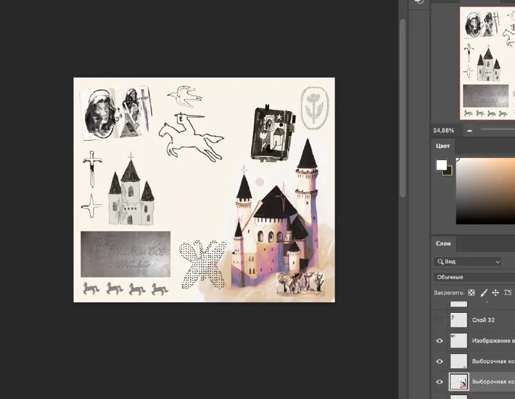515x399 pixels.
Task: Click the white foreground color swatch
Action: click(441, 164)
